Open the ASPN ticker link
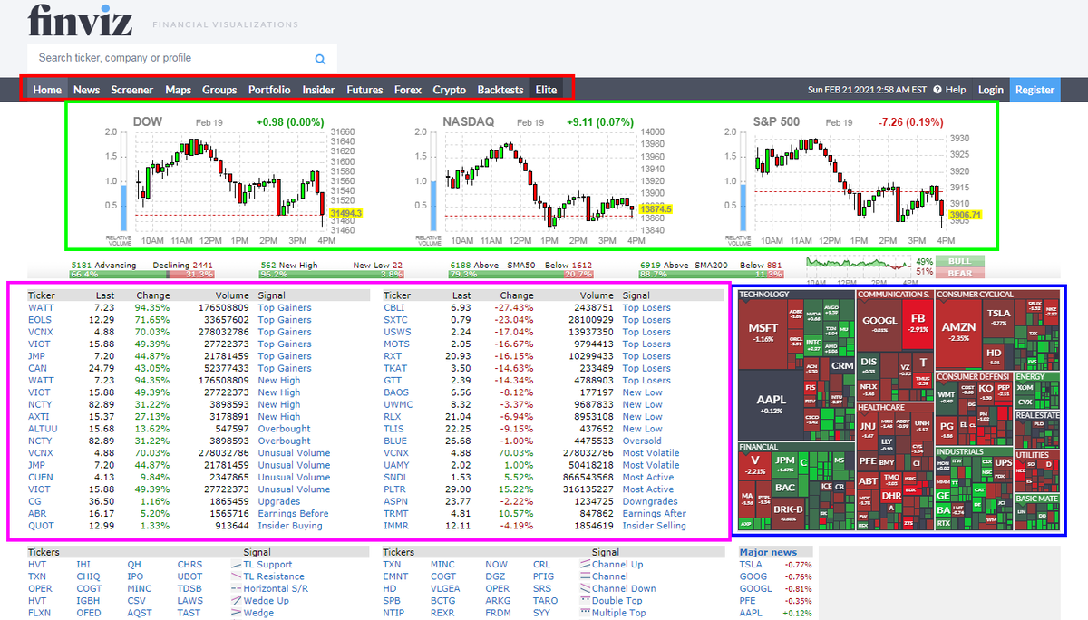The height and width of the screenshot is (620, 1088). coord(395,501)
